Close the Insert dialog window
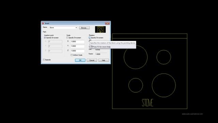This screenshot has width=218, height=123. coord(107,23)
